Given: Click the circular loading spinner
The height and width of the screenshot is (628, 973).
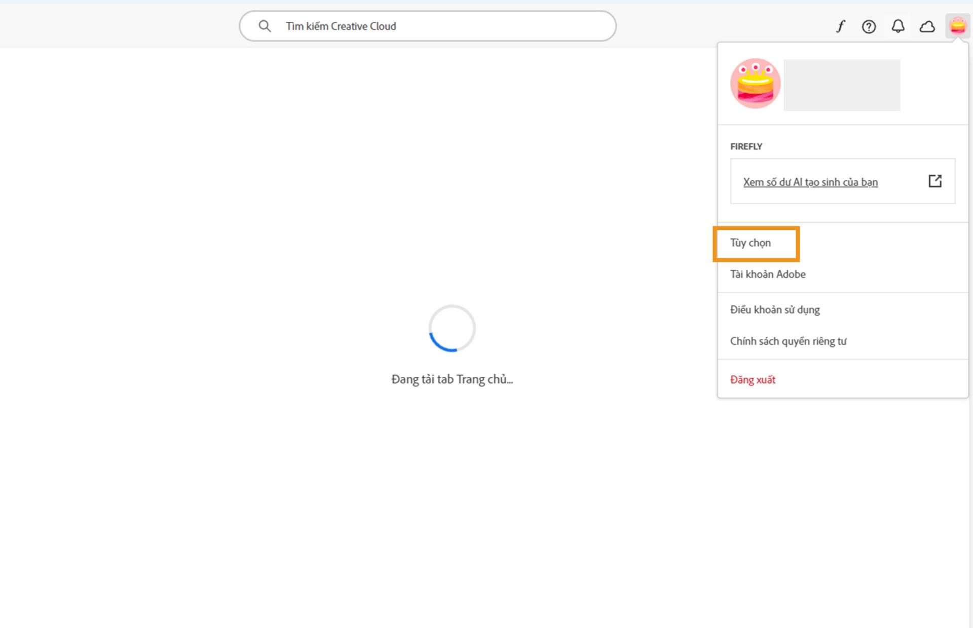Looking at the screenshot, I should (x=452, y=328).
